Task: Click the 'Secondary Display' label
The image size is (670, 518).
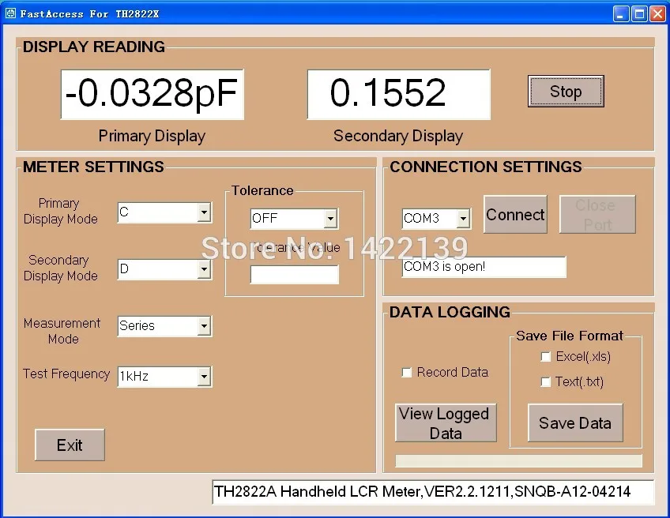Action: coord(398,136)
